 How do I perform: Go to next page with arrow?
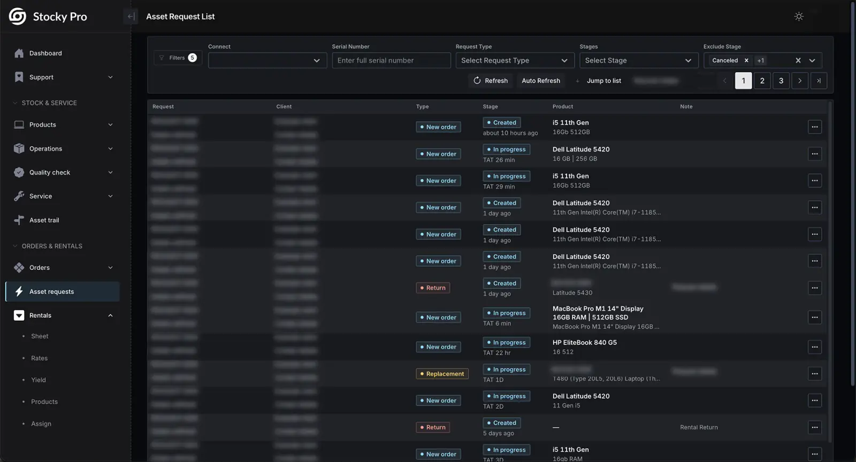coord(800,81)
